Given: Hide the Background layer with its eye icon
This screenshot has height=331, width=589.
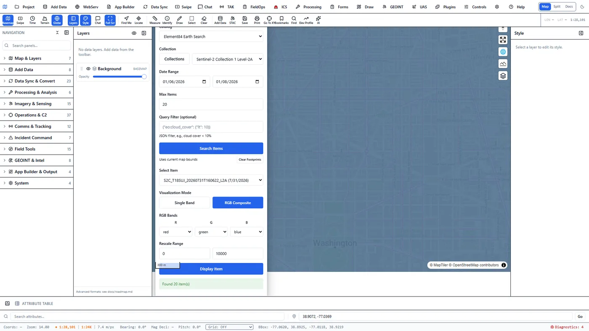Looking at the screenshot, I should [88, 69].
